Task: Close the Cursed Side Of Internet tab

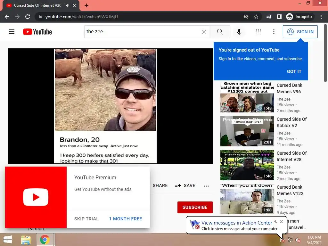Action: tap(74, 5)
